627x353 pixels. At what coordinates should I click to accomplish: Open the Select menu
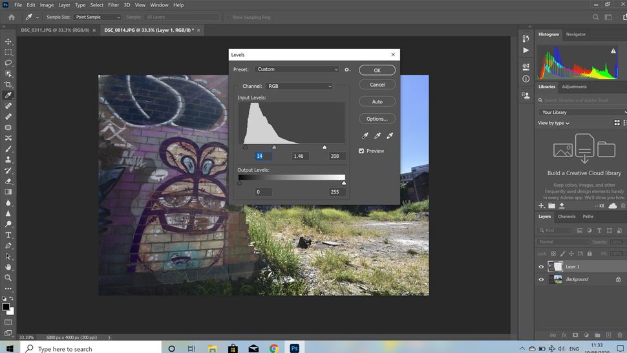97,5
